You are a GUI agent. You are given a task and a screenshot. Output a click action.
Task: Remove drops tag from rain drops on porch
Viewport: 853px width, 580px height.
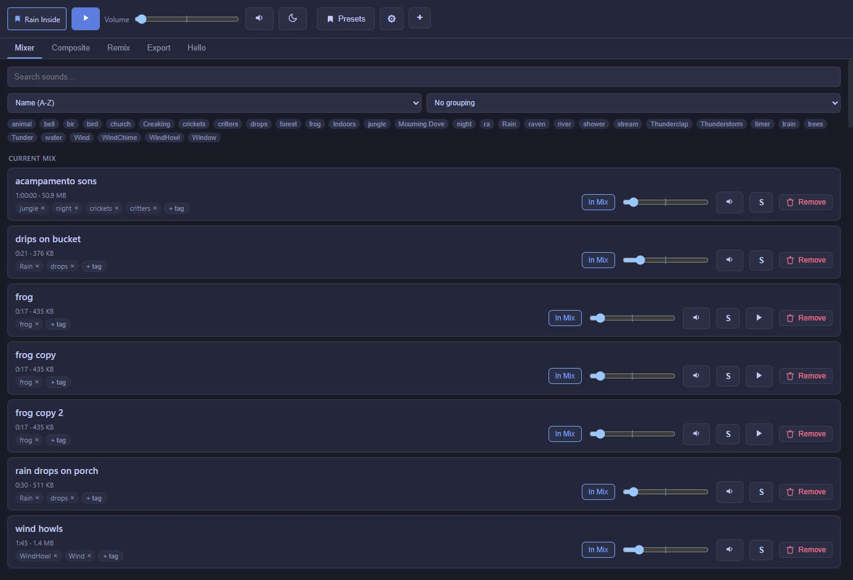[72, 498]
